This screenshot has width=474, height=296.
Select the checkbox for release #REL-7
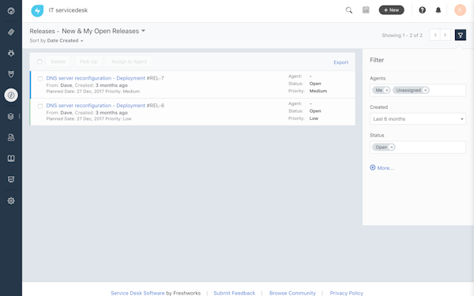click(40, 79)
